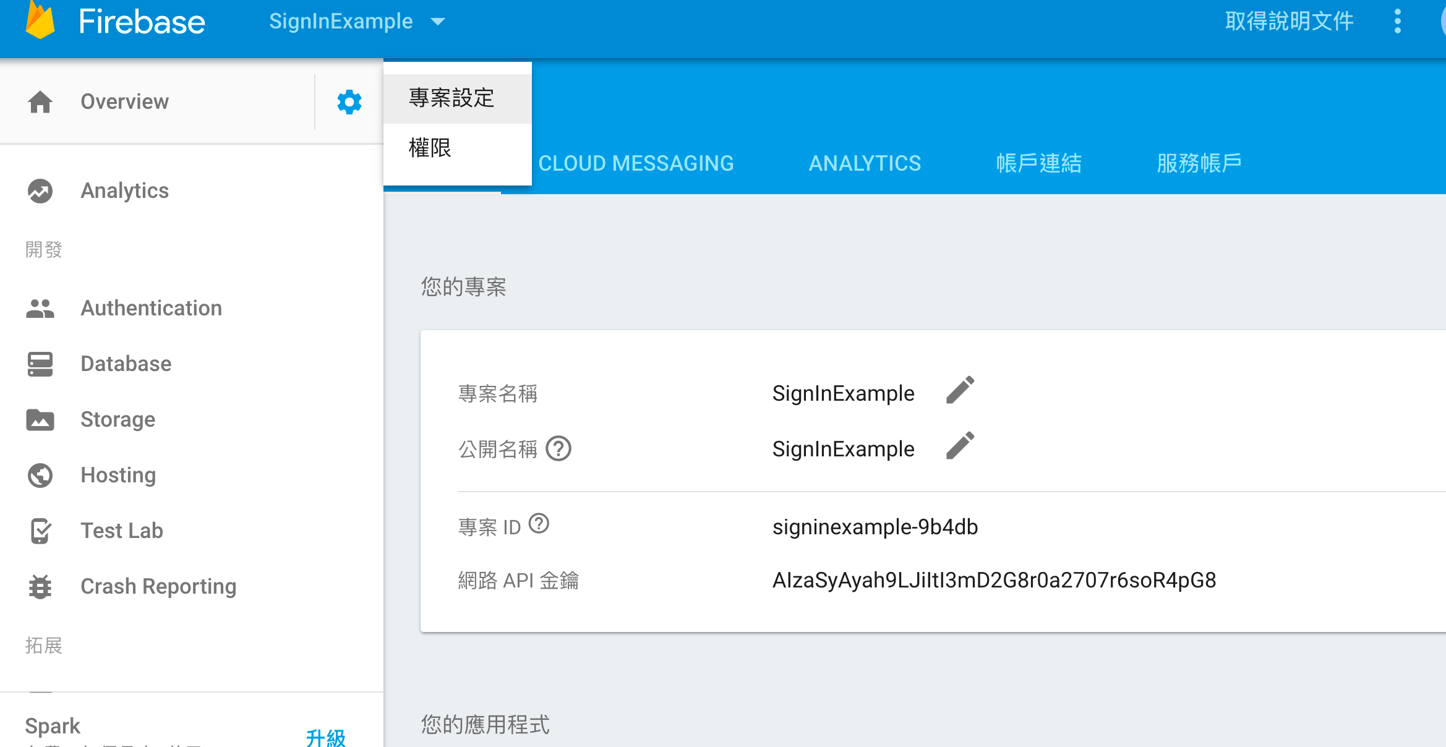Click the blue settings gear icon
This screenshot has width=1446, height=747.
click(349, 101)
